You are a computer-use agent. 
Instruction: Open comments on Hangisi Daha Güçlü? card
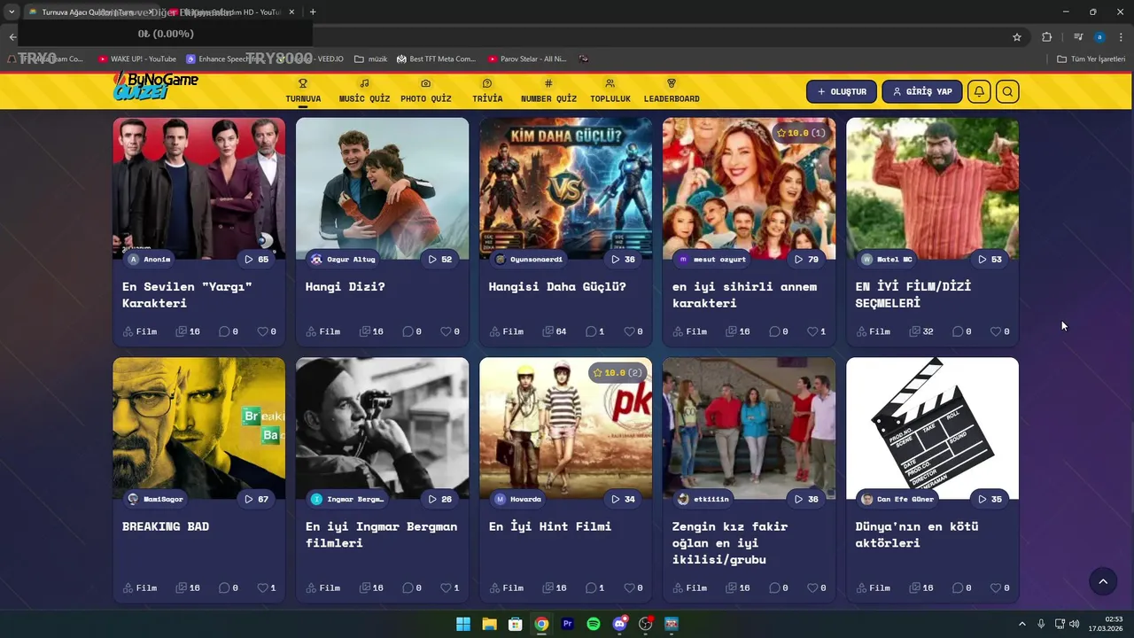(594, 331)
